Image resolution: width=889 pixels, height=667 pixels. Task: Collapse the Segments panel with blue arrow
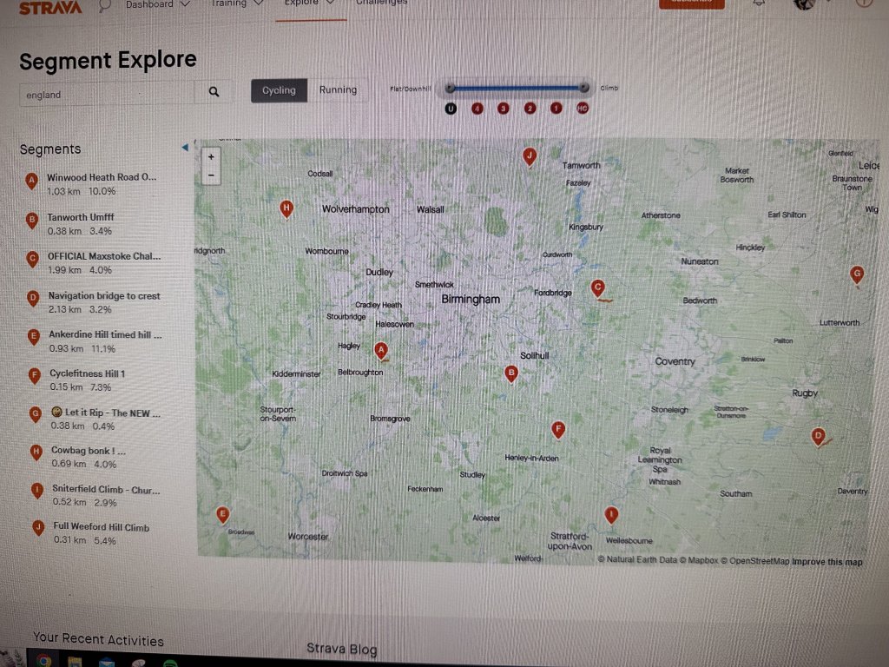coord(185,148)
